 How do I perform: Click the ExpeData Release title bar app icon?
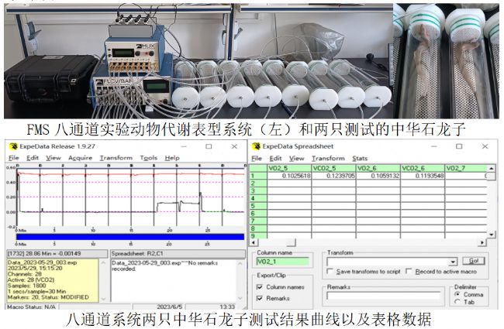click(x=13, y=146)
